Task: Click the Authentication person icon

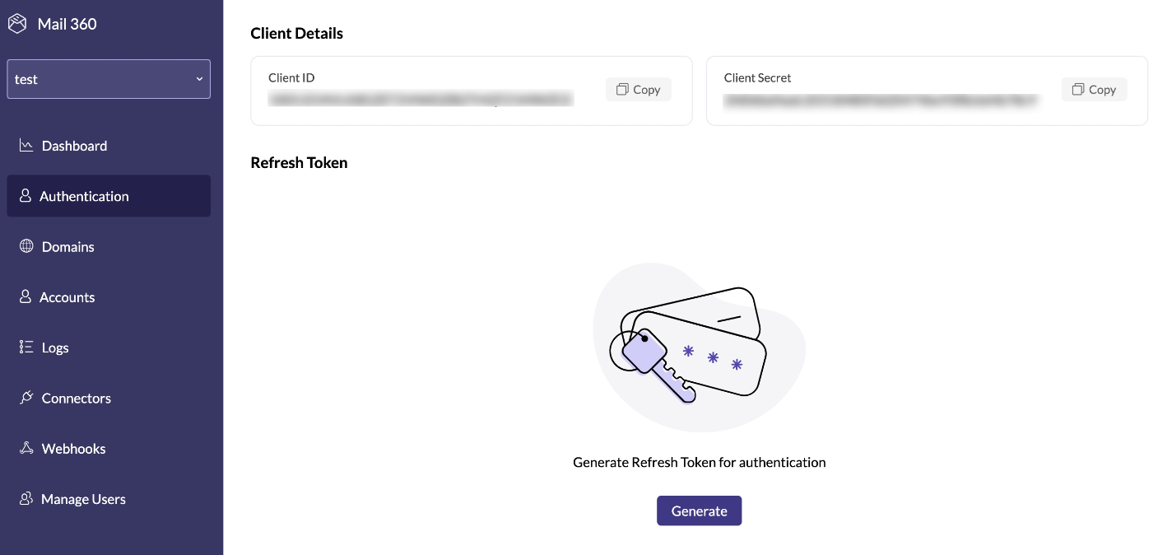Action: pyautogui.click(x=26, y=196)
